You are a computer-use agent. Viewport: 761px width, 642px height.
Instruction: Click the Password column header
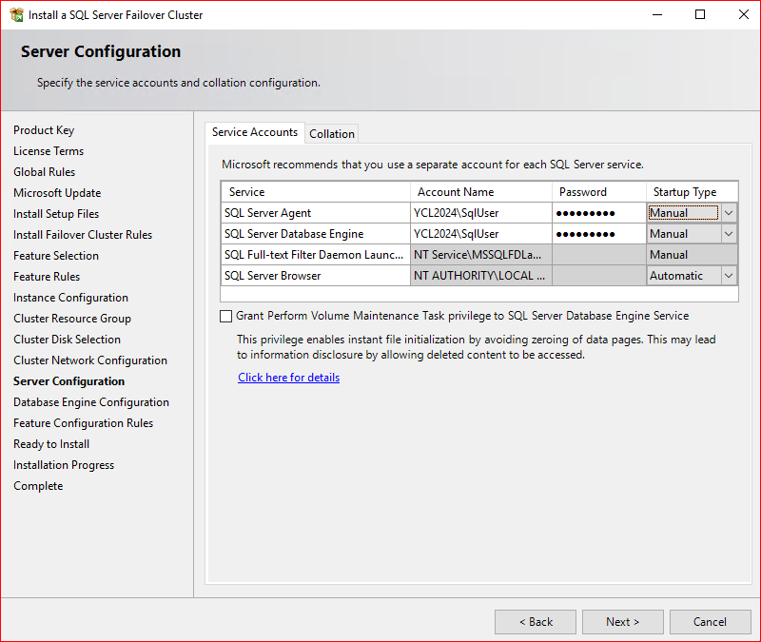pos(599,192)
